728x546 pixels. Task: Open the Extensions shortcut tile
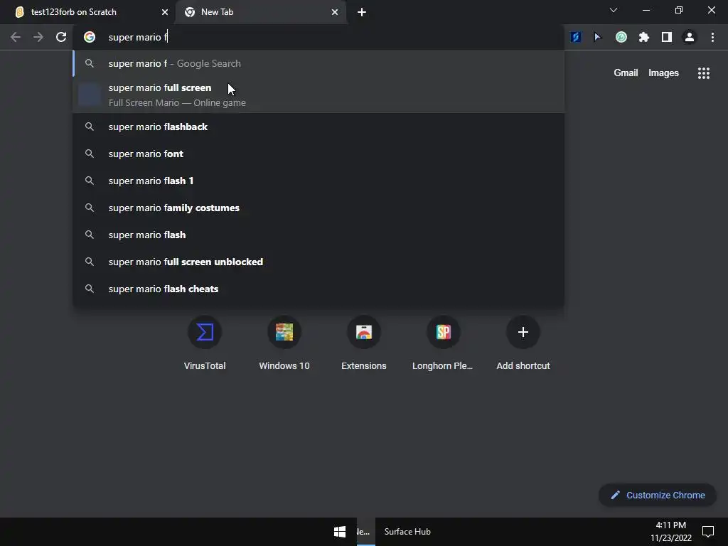(x=364, y=343)
